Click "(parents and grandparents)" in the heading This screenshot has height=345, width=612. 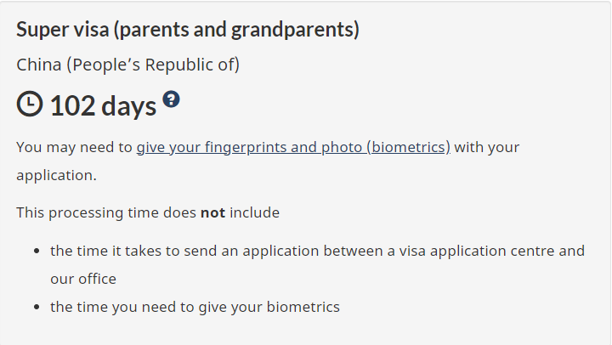(x=236, y=30)
